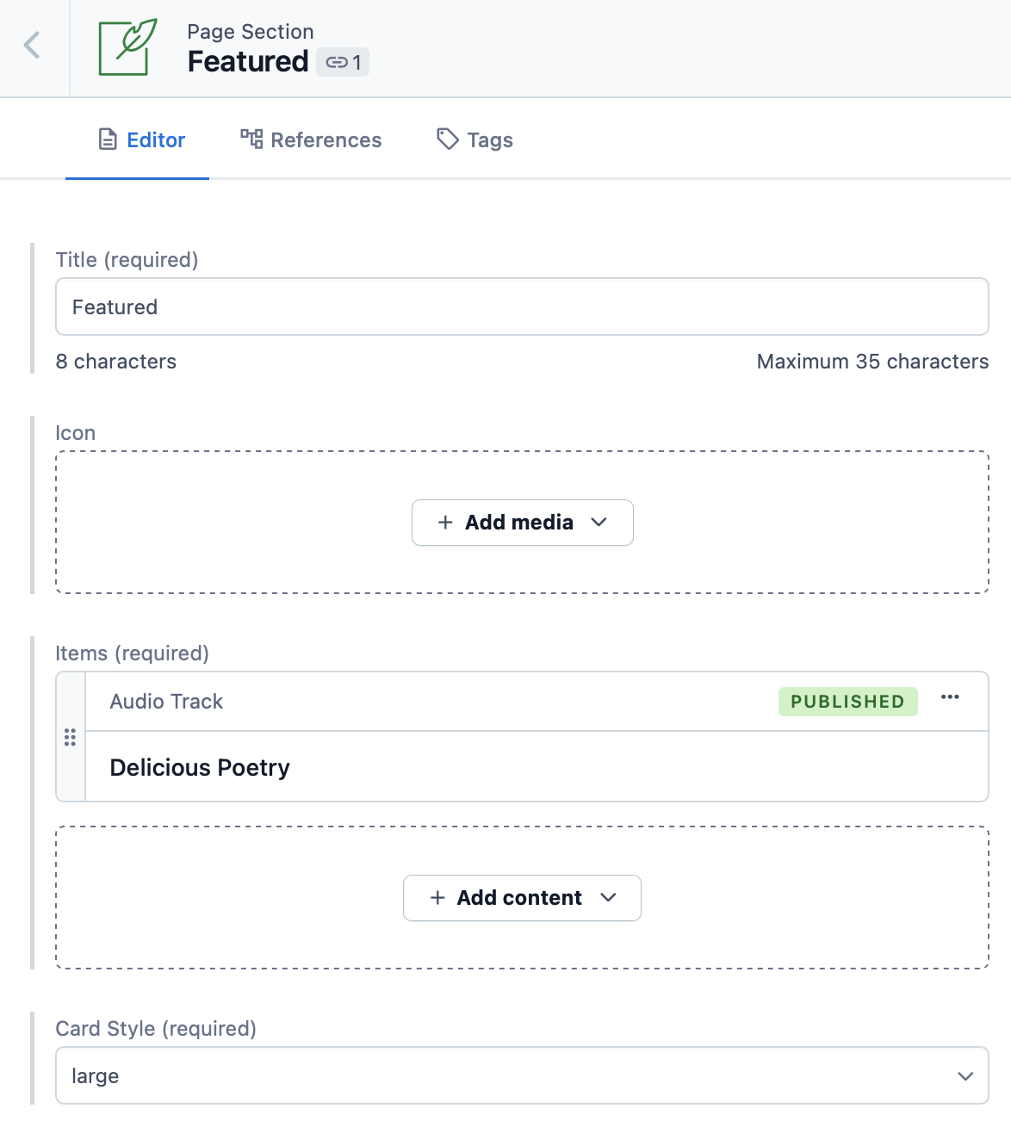This screenshot has height=1133, width=1011.
Task: Open the three-dot menu on Audio Track card
Action: (950, 697)
